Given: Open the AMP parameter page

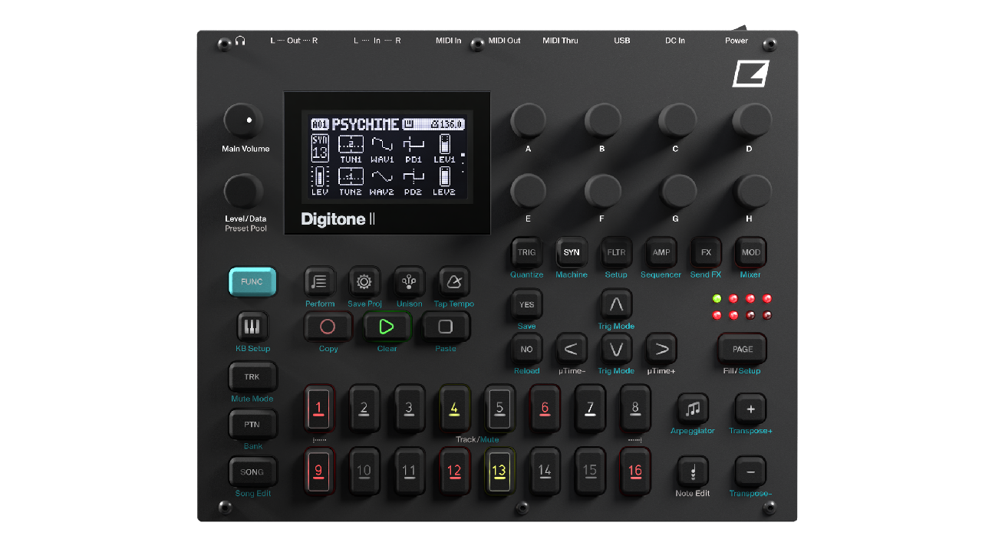Looking at the screenshot, I should 661,252.
